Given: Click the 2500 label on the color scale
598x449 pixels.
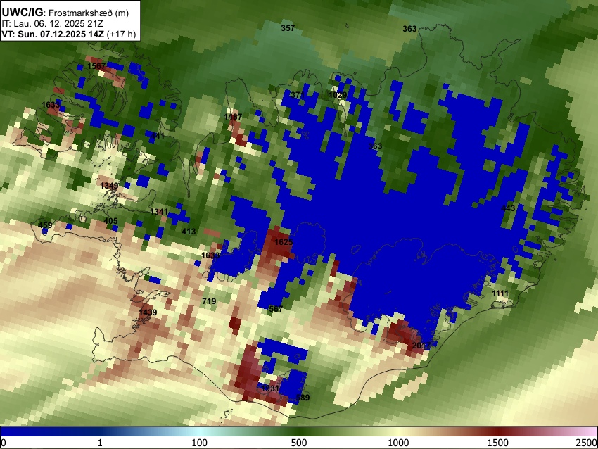Looking at the screenshot, I should click(587, 443).
